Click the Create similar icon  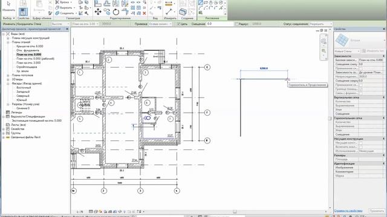coord(183,12)
